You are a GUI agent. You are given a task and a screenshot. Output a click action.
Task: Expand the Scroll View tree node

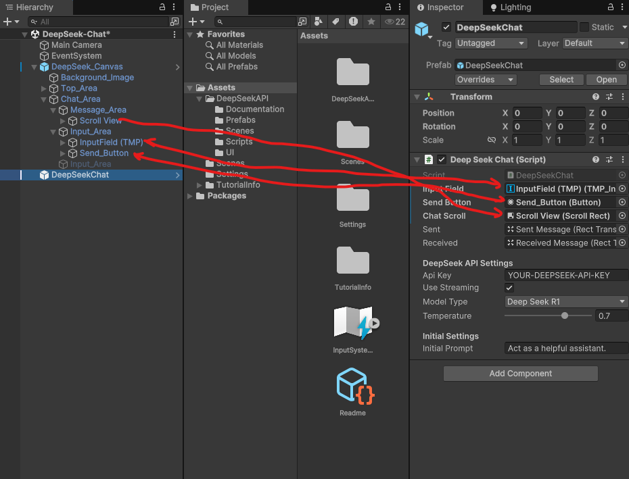coord(63,121)
